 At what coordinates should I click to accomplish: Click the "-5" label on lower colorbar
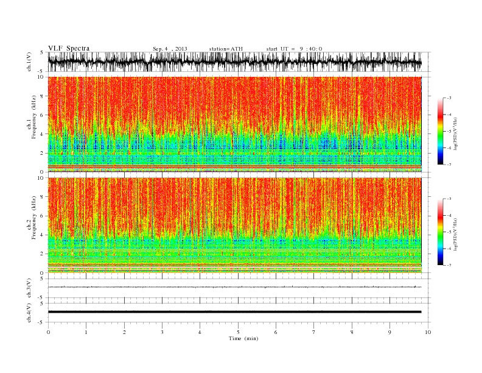(449, 232)
